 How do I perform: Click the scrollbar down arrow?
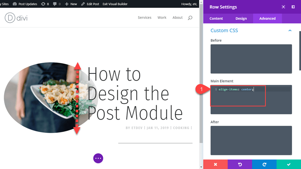coord(201,167)
